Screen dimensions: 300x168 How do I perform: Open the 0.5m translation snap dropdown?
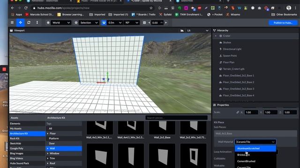115,23
